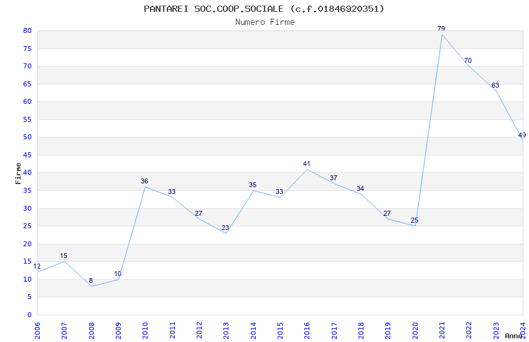529x342 pixels.
Task: Click y-axis tick label 40
Action: pyautogui.click(x=27, y=172)
